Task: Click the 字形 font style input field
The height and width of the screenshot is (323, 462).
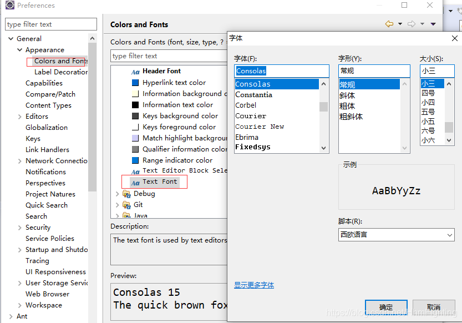Action: click(x=374, y=71)
